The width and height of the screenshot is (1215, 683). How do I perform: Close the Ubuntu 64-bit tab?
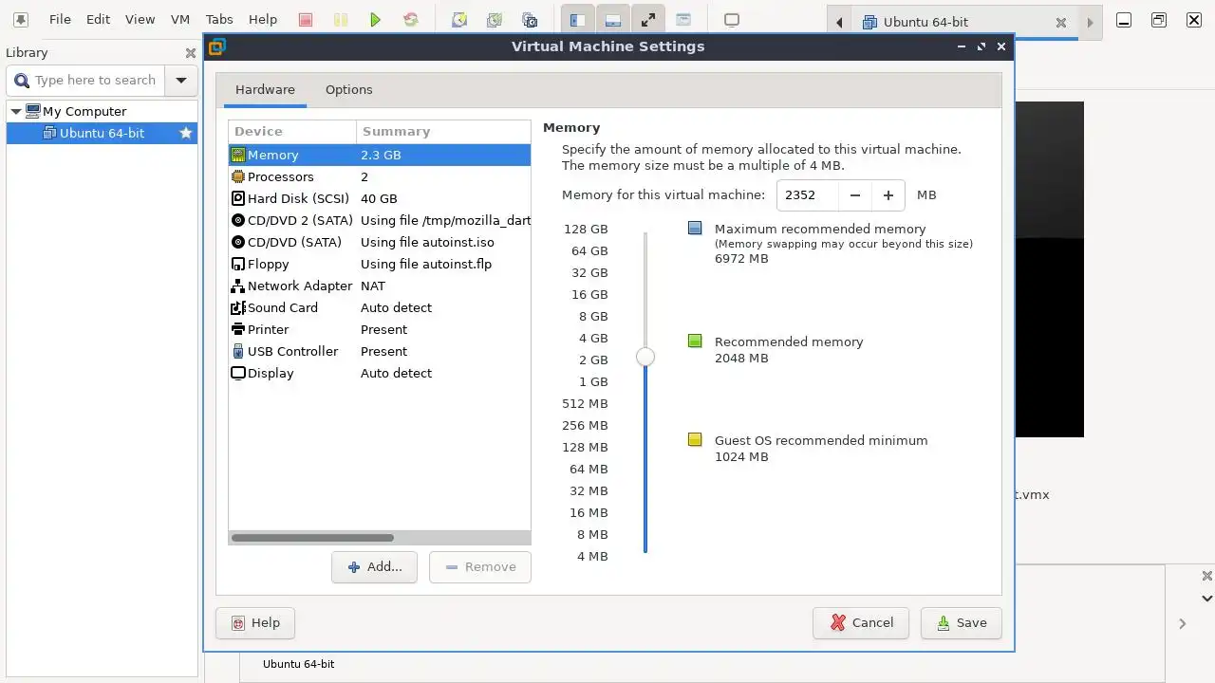(x=1061, y=23)
